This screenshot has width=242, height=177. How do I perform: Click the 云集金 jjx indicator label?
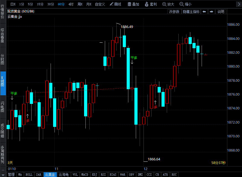click(15, 17)
